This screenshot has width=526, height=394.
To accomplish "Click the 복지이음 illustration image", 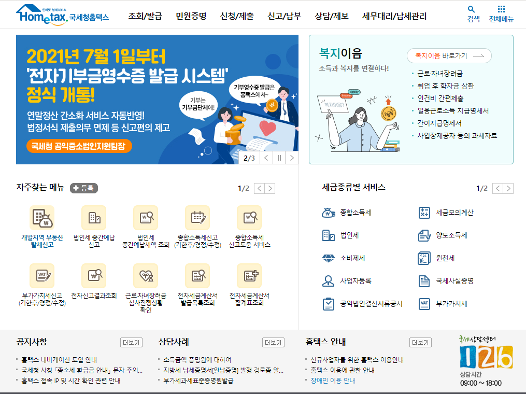I will pos(358,120).
